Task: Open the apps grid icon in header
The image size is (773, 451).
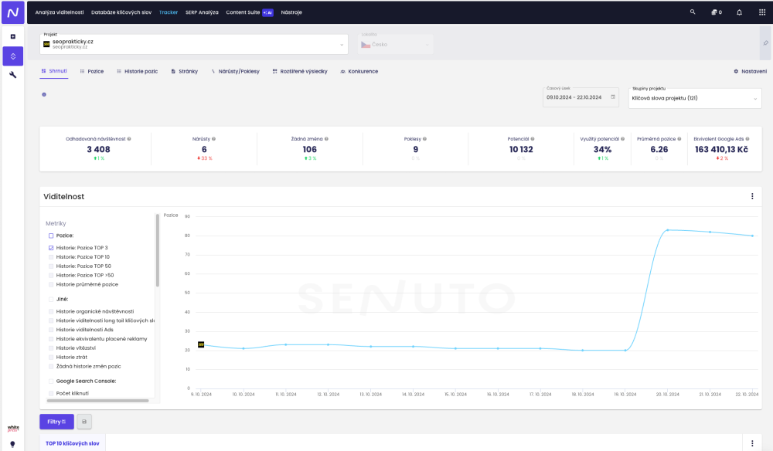Action: (x=761, y=12)
